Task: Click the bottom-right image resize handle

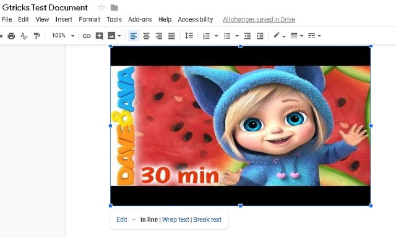Action: tap(371, 206)
